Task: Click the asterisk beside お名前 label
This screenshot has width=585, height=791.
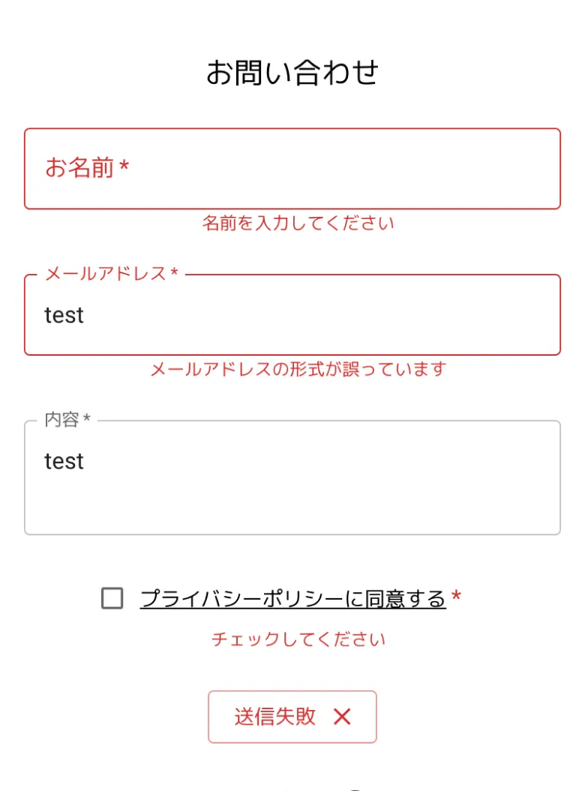Action: (124, 164)
